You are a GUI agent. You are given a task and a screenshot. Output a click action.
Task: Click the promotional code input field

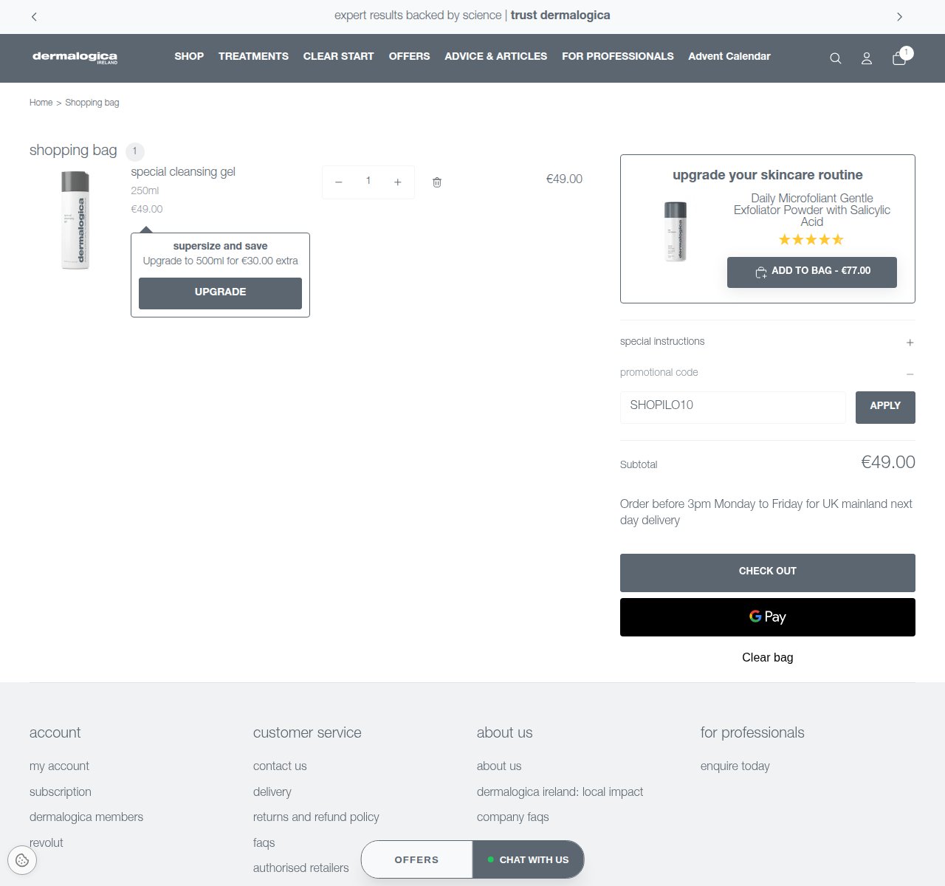tap(732, 408)
